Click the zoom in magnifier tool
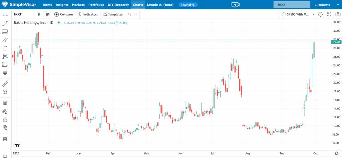 (5, 92)
